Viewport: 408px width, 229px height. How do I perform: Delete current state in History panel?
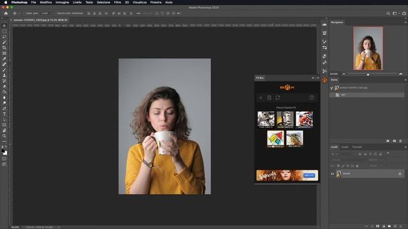pos(400,141)
